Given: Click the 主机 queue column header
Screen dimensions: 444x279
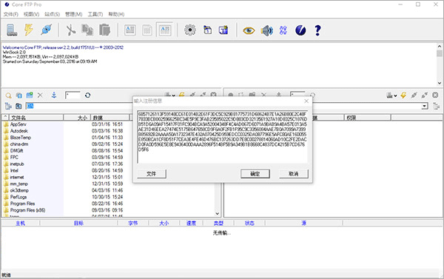Looking at the screenshot, I should click(x=21, y=223).
